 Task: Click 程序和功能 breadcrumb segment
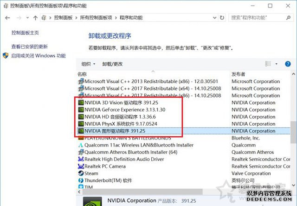click(131, 18)
